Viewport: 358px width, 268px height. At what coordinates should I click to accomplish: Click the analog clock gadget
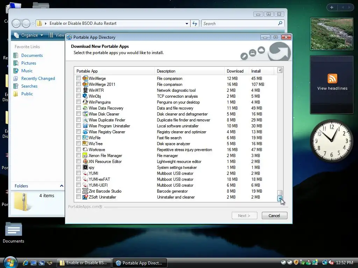[331, 141]
